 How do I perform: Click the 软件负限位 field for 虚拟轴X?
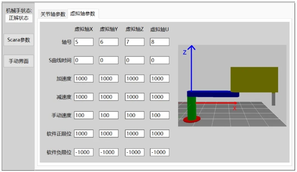84,152
